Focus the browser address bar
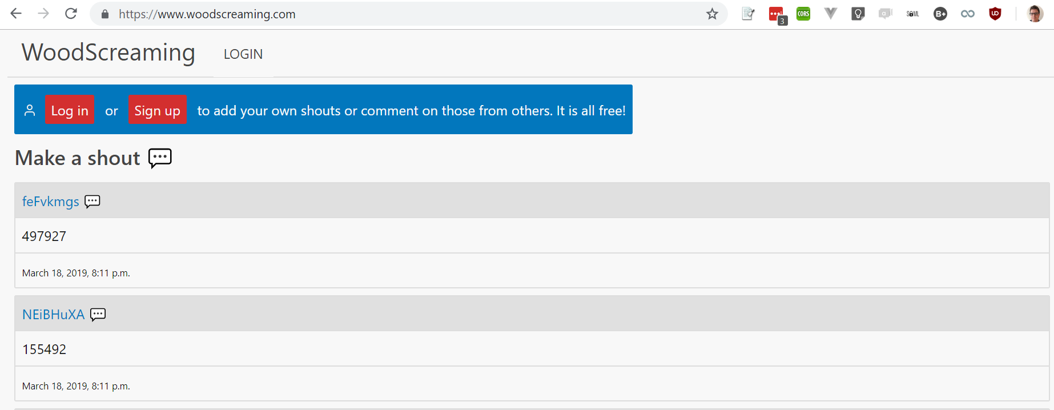 [400, 14]
